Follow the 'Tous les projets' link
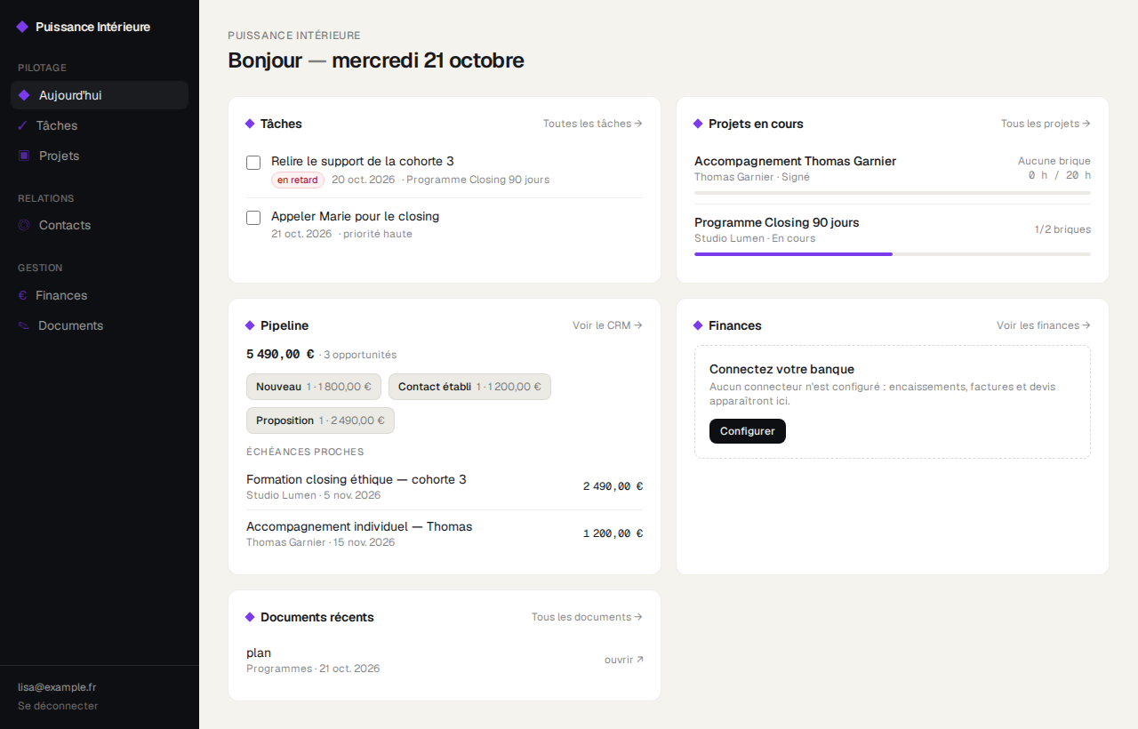 1046,124
